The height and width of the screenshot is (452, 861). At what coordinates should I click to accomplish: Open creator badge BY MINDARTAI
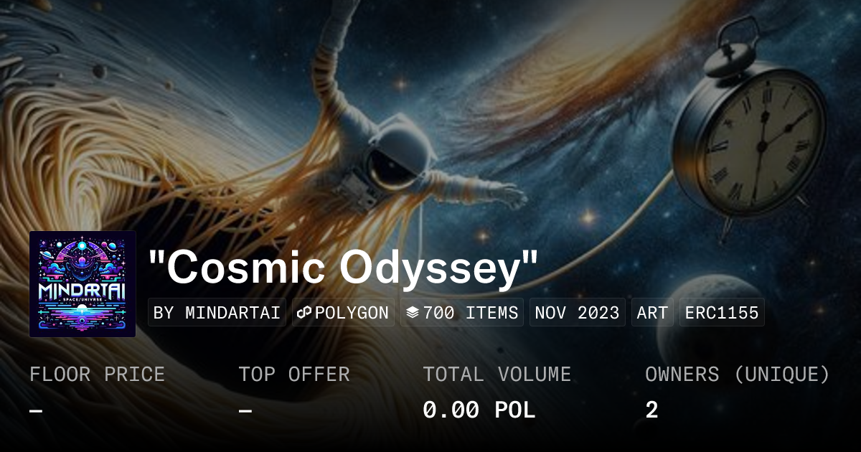point(217,313)
